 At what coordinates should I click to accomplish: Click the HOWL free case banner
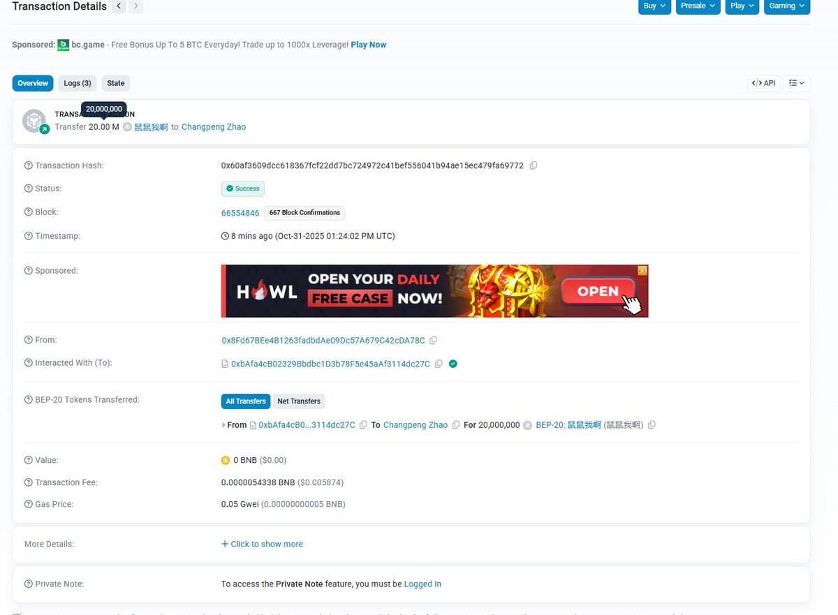[434, 291]
